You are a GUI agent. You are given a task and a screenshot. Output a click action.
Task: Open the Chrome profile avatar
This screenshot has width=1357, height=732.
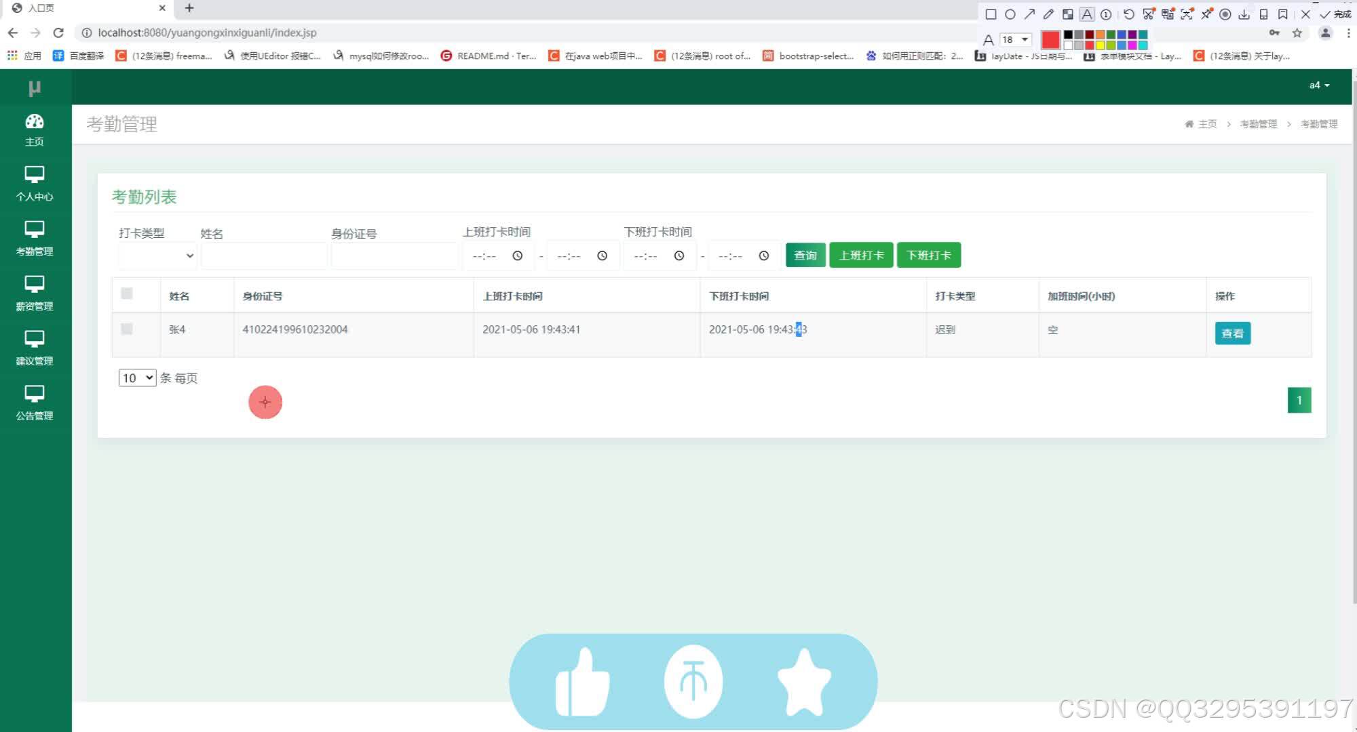pos(1325,33)
